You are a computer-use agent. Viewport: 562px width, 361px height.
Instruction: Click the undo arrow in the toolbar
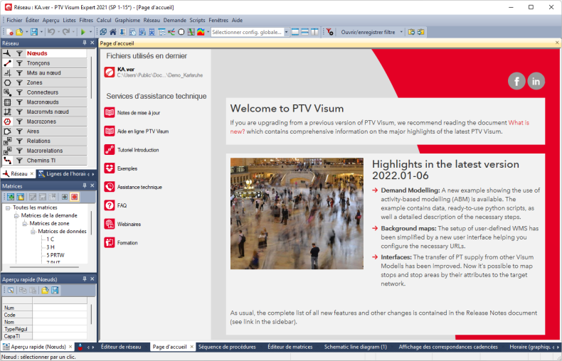pyautogui.click(x=51, y=32)
